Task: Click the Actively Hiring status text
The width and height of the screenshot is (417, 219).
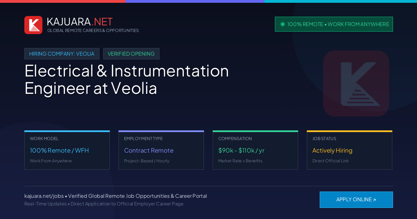Action: [x=332, y=151]
